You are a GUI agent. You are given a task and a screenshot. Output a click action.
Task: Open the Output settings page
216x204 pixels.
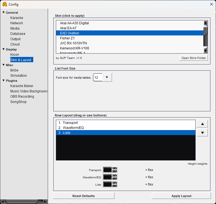click(x=15, y=39)
